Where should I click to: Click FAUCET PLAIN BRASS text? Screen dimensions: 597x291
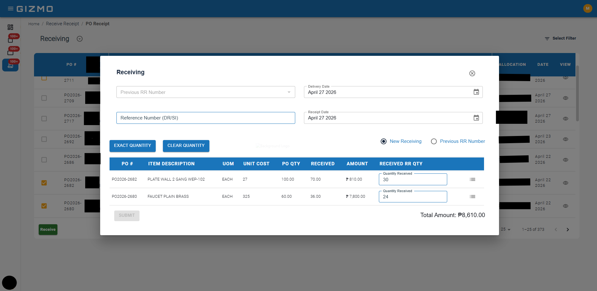tap(168, 196)
